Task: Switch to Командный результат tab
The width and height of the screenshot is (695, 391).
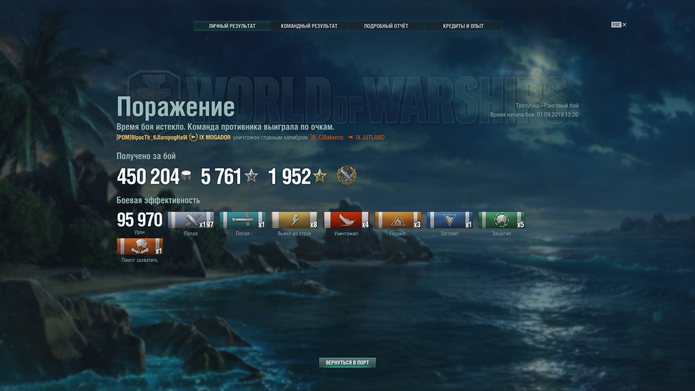Action: tap(309, 26)
